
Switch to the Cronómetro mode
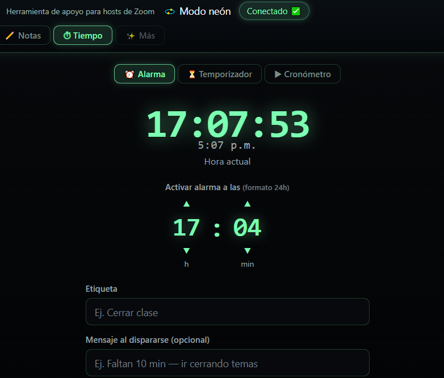pos(303,74)
